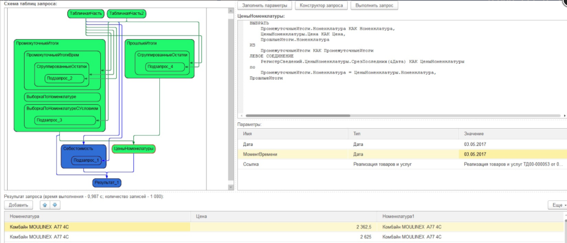Select the ЦеныНоменклатуры node in diagram
The width and height of the screenshot is (567, 243).
[134, 149]
